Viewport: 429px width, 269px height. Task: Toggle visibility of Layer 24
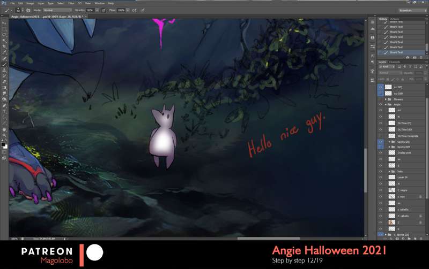[x=381, y=178]
